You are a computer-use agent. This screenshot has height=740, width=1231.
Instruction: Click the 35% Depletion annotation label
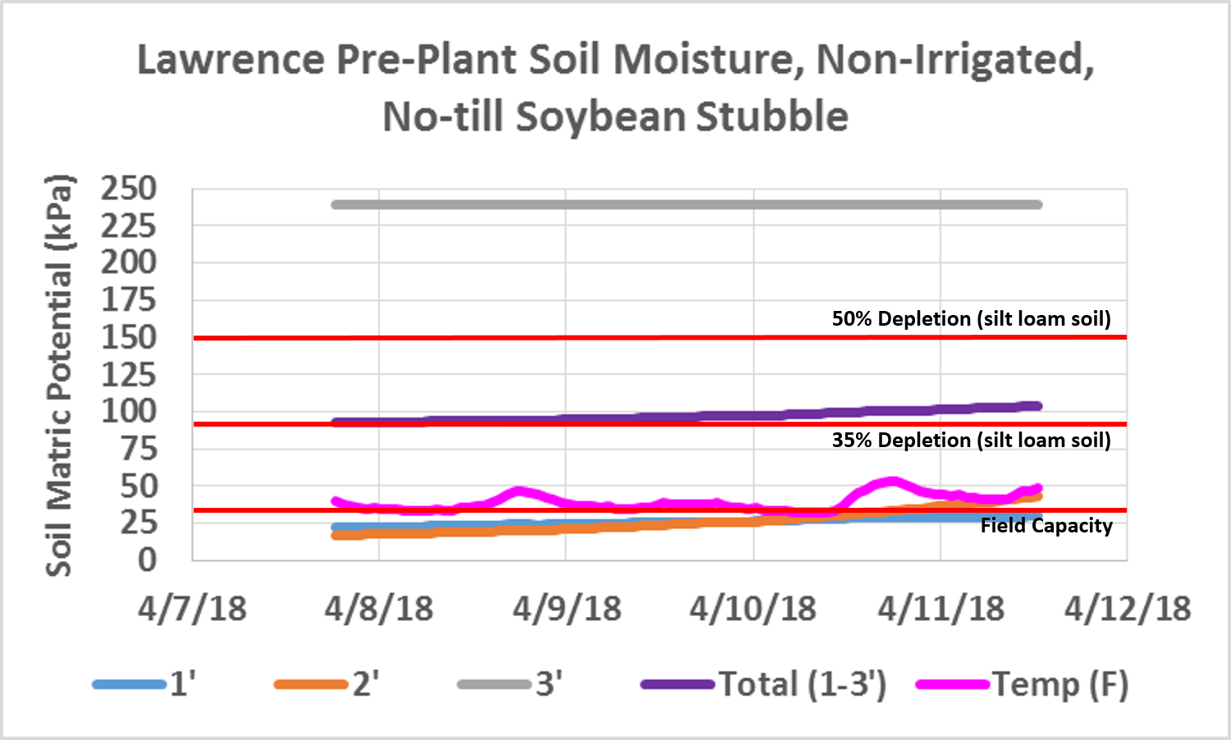(x=971, y=441)
